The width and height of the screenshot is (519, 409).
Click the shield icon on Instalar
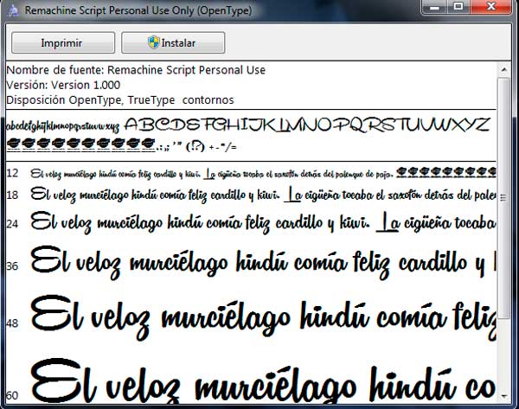click(154, 42)
